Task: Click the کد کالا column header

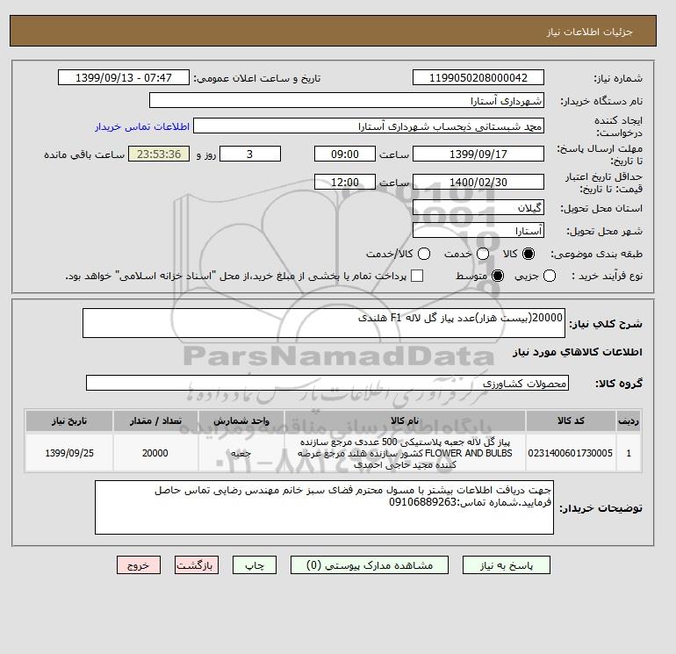Action: (571, 420)
